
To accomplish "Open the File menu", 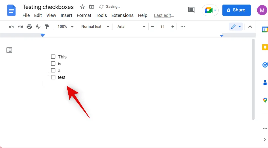I will pyautogui.click(x=26, y=15).
